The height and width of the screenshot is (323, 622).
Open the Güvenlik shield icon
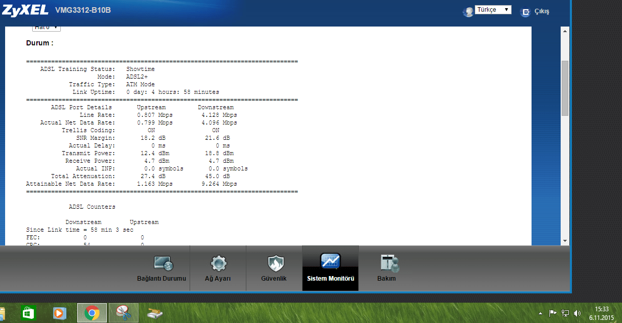(x=275, y=263)
